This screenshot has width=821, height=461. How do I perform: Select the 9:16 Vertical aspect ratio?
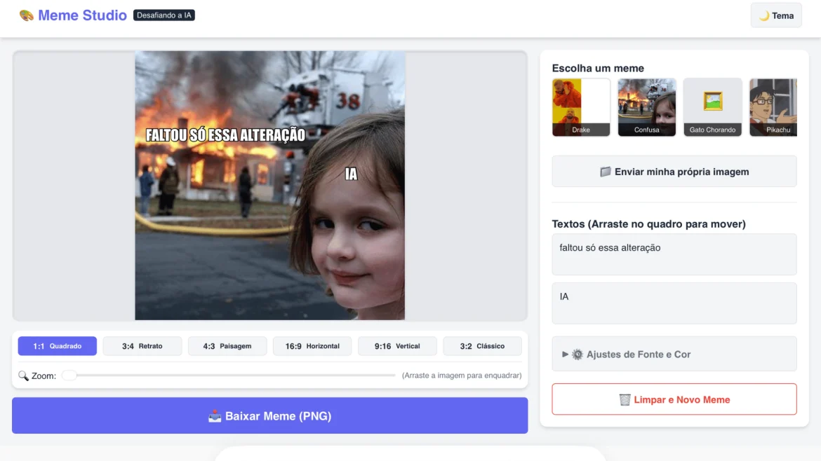[397, 346]
